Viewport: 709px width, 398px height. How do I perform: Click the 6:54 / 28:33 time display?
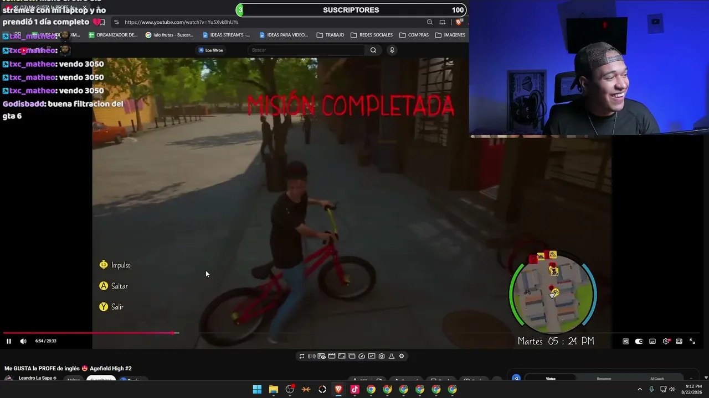coord(46,341)
